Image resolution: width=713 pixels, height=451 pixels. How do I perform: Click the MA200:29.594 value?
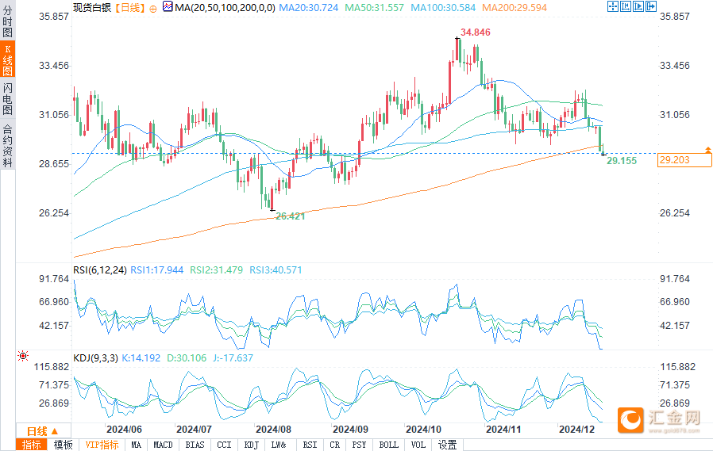(515, 8)
